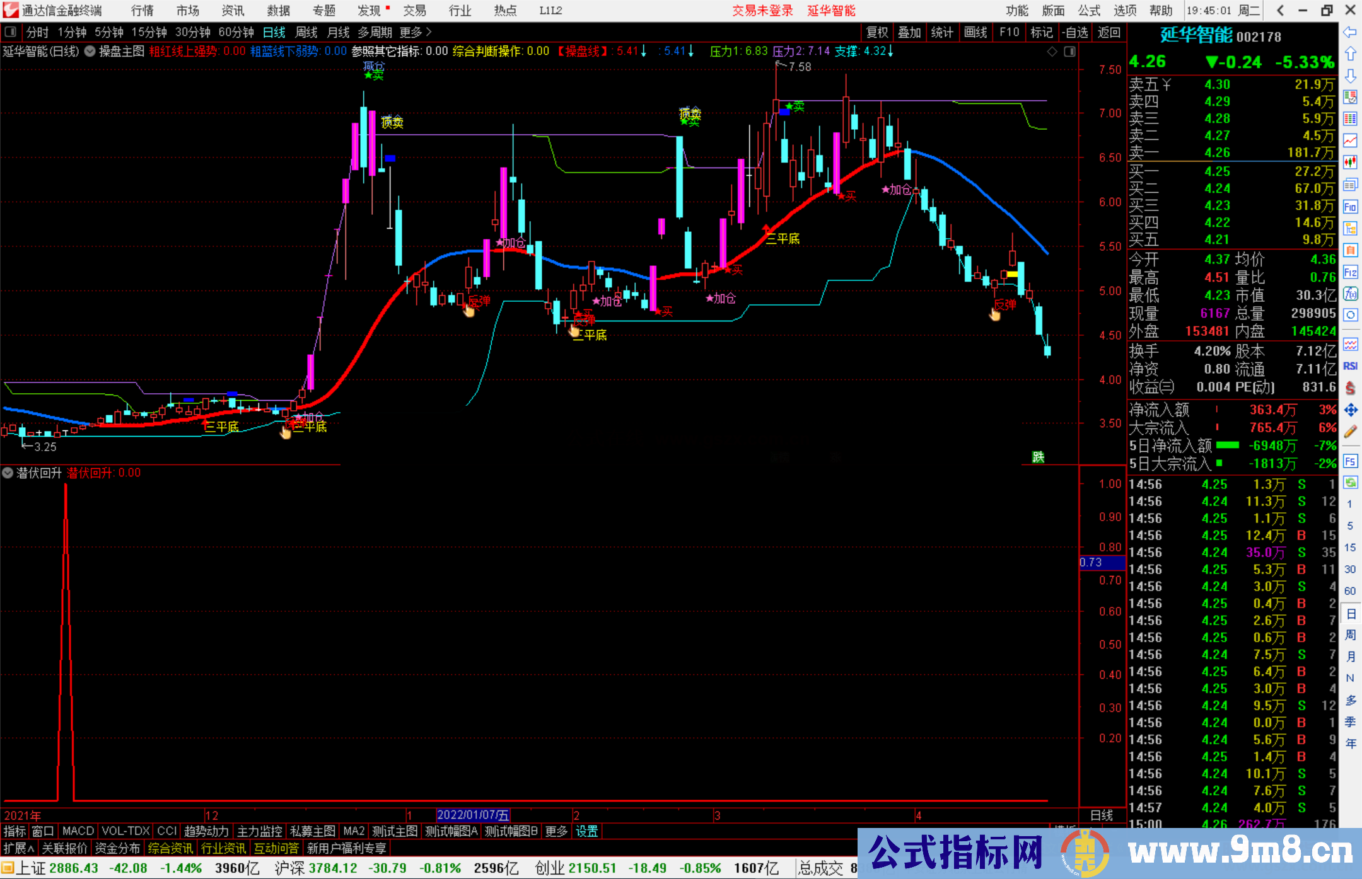
Task: Switch to the MACD indicator tab
Action: click(x=78, y=831)
